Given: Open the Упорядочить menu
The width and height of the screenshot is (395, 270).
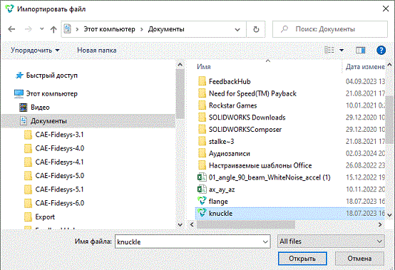Looking at the screenshot, I should point(35,51).
